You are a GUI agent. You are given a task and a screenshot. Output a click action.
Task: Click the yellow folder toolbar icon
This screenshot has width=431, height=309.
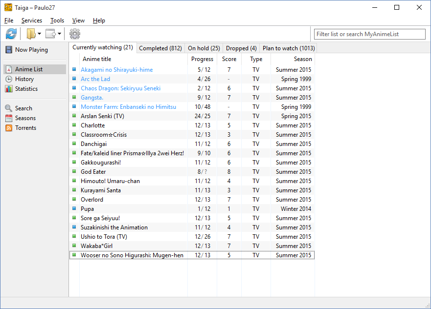[x=31, y=34]
